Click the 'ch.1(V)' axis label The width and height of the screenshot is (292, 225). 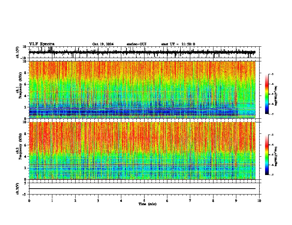(18, 52)
